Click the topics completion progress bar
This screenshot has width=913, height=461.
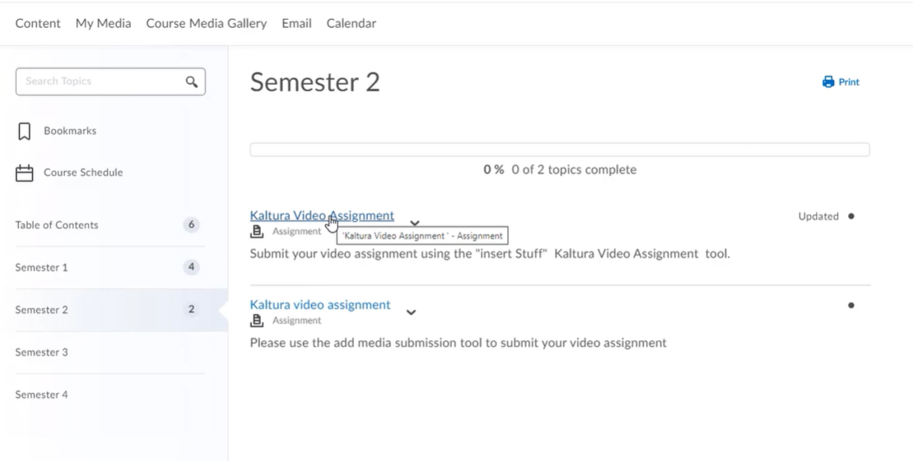[559, 150]
